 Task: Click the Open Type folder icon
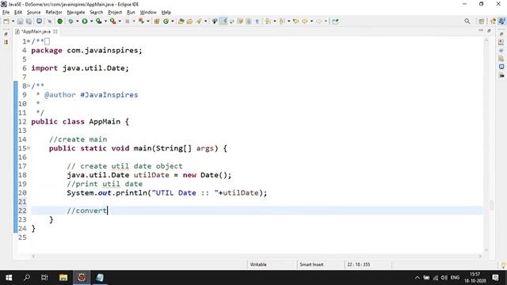[181, 21]
